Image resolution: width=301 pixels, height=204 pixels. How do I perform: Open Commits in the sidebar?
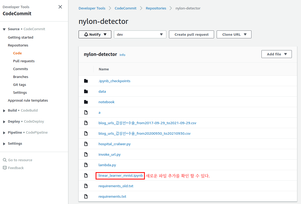point(20,69)
